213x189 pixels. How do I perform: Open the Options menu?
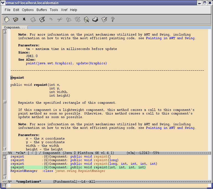click(x=28, y=10)
